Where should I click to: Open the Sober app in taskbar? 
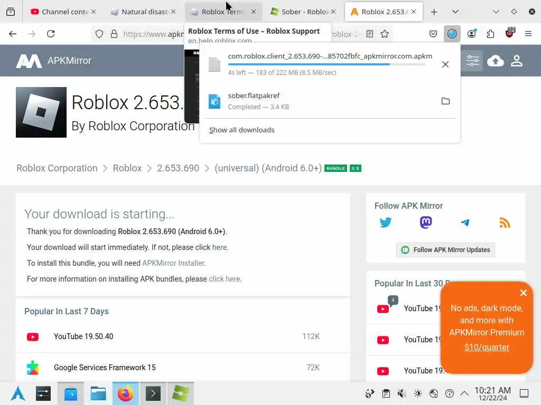(x=181, y=393)
